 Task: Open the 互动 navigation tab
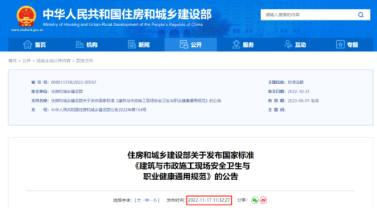click(x=295, y=45)
